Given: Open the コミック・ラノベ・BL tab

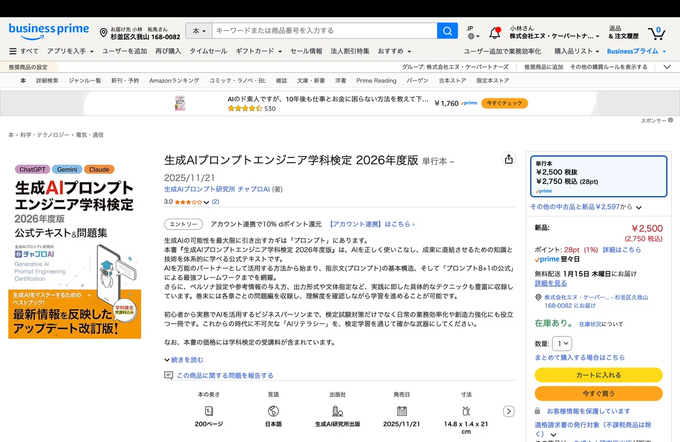Looking at the screenshot, I should pyautogui.click(x=237, y=80).
